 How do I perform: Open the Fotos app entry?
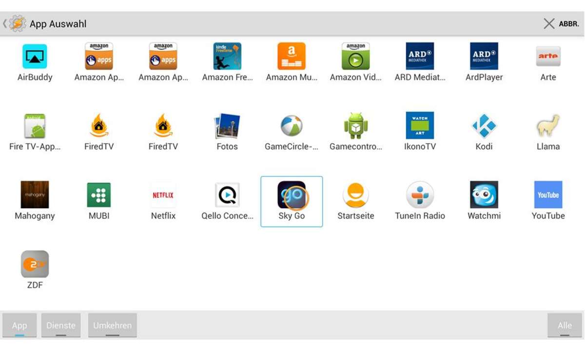[227, 132]
